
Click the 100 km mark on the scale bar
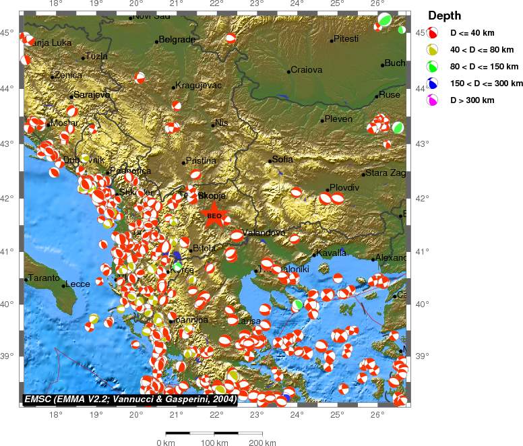pyautogui.click(x=214, y=443)
